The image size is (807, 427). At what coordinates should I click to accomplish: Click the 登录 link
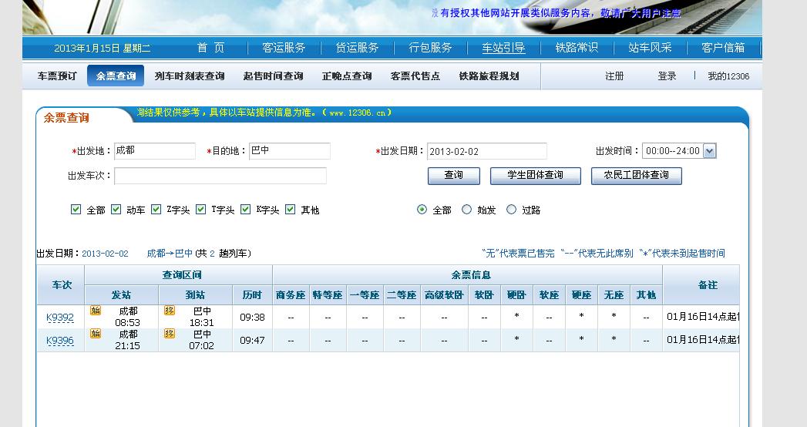tap(667, 76)
